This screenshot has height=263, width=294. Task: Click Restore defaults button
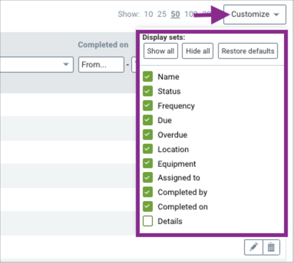coord(248,51)
